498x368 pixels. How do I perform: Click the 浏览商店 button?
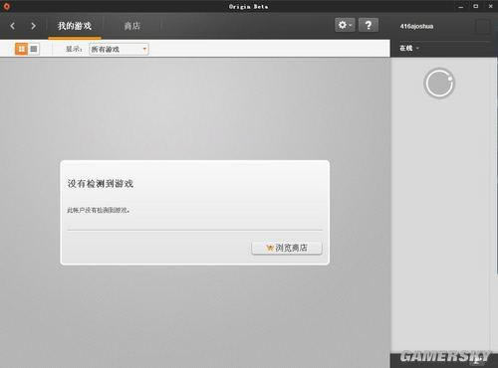pyautogui.click(x=287, y=248)
